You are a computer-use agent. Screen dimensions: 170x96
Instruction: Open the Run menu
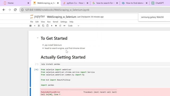tap(49, 22)
